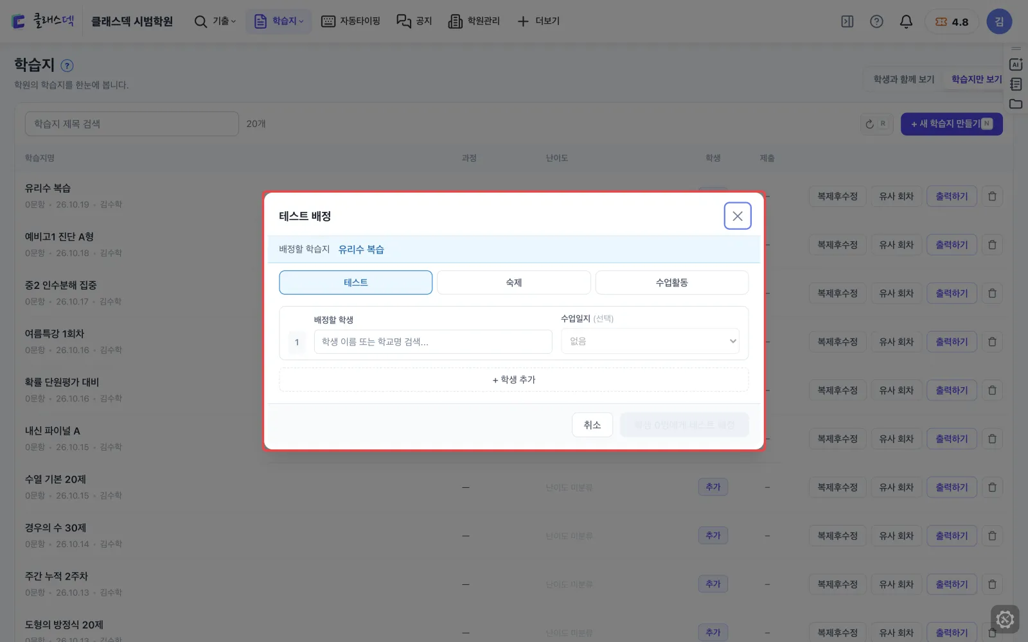
Task: Select the 수업활동 assignment type
Action: pyautogui.click(x=671, y=282)
